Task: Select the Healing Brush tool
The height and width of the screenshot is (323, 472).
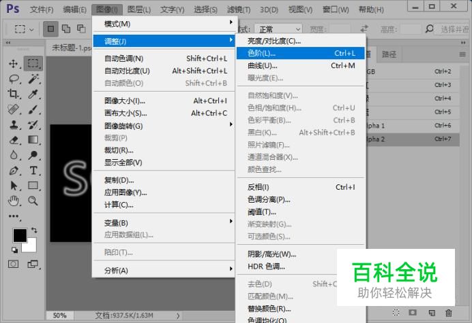Action: (x=14, y=109)
